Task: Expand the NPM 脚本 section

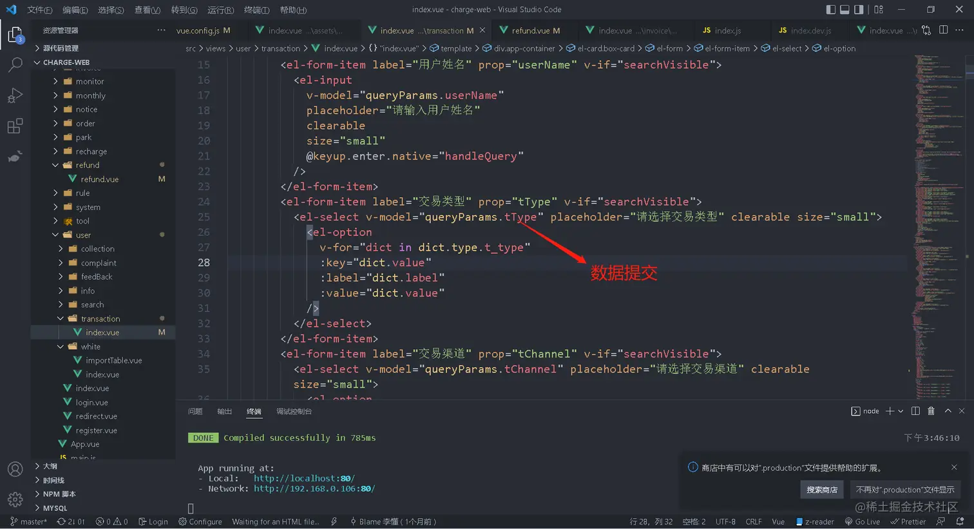Action: point(103,494)
